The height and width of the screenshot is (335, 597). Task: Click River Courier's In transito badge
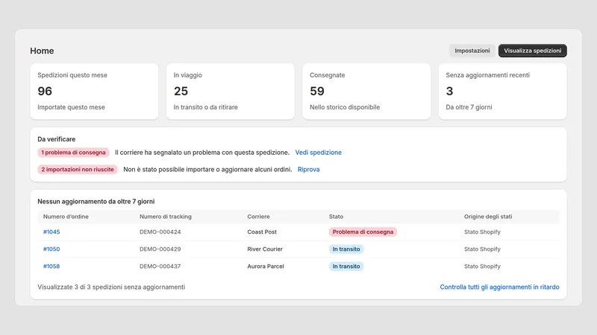[x=346, y=249]
